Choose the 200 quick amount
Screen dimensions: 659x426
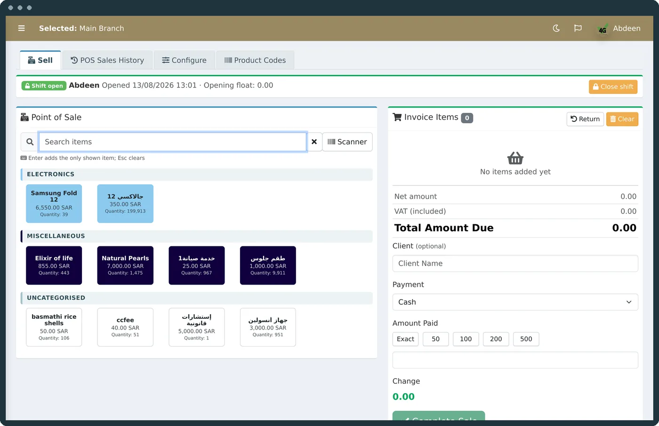[496, 339]
